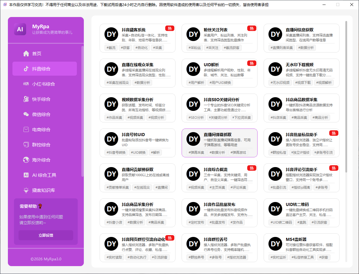
Task: Select the 电商综合 menu item
Action: tap(45, 130)
